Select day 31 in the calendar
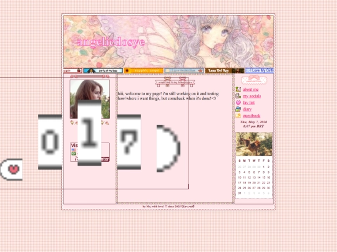The image size is (337, 252). pos(240,194)
